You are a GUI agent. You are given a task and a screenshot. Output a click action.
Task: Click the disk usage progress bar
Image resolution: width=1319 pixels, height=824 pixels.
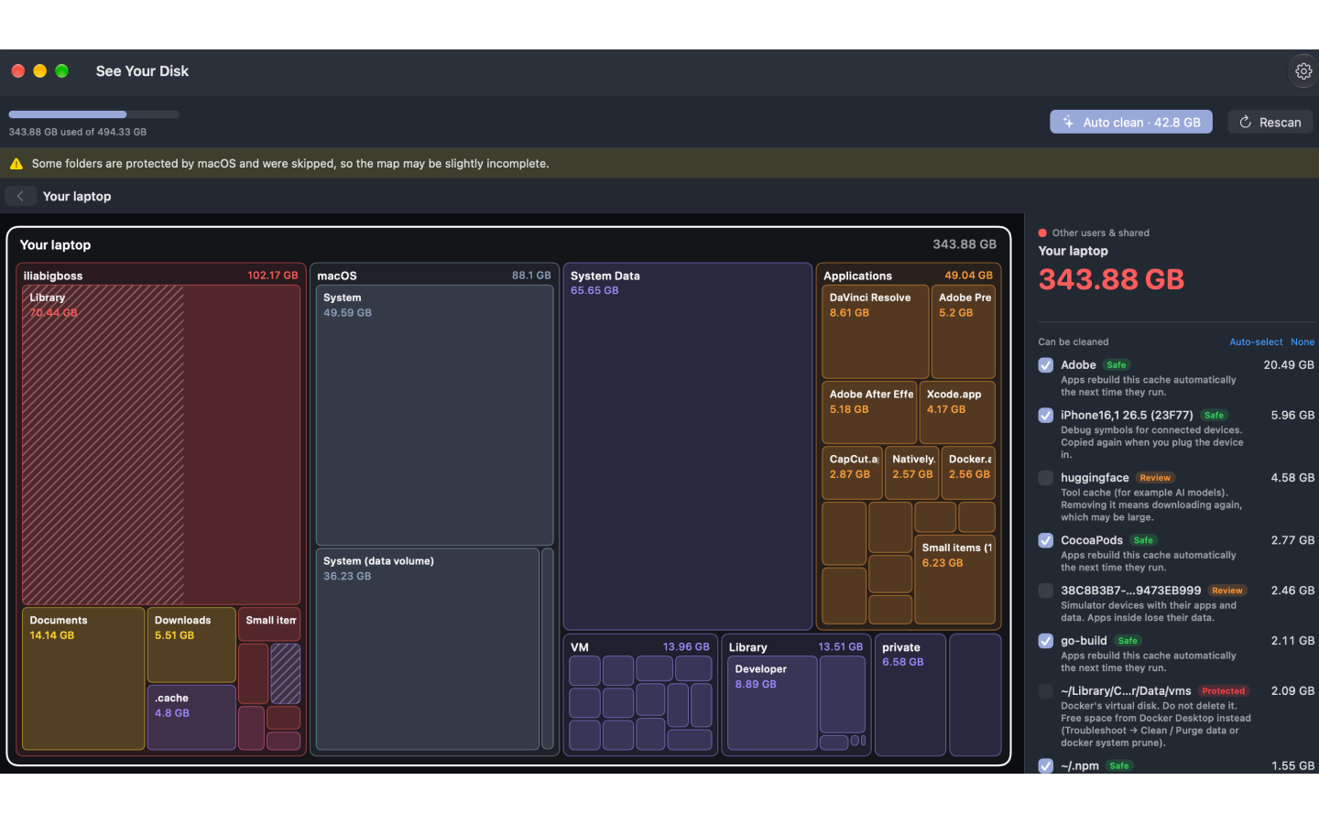coord(93,114)
